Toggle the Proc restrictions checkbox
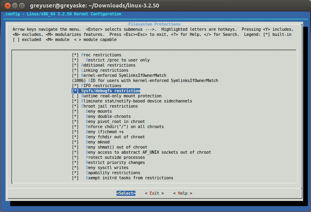 tap(75, 55)
